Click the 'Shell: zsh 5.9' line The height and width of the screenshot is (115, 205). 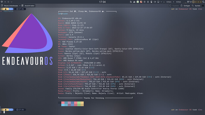click(65, 35)
